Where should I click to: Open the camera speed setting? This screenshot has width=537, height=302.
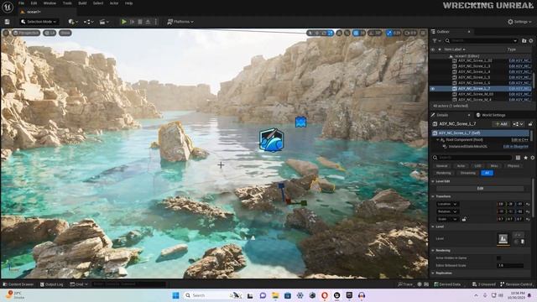[410, 33]
